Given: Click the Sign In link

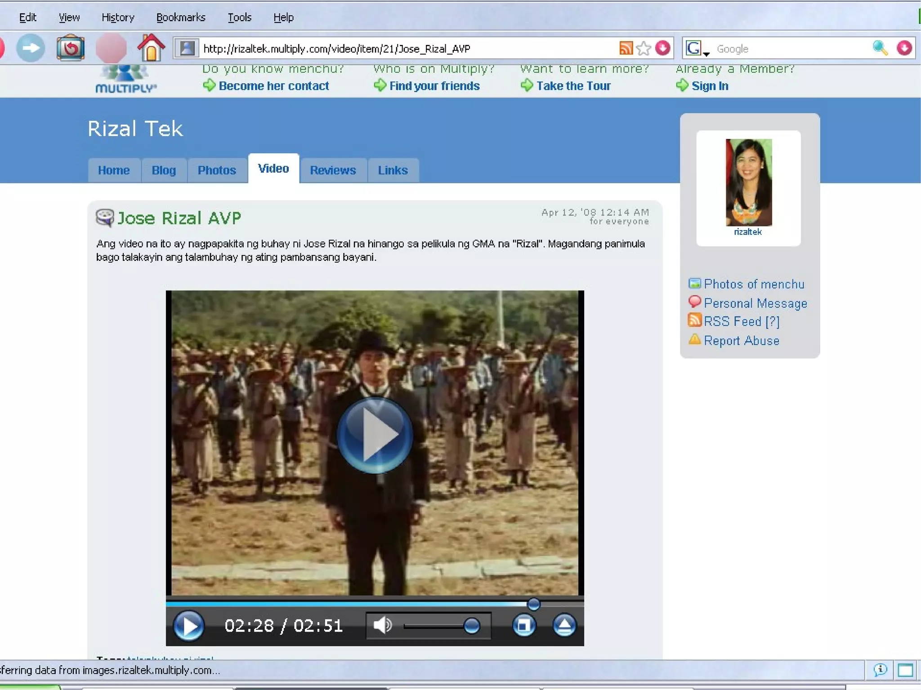Looking at the screenshot, I should pos(710,86).
